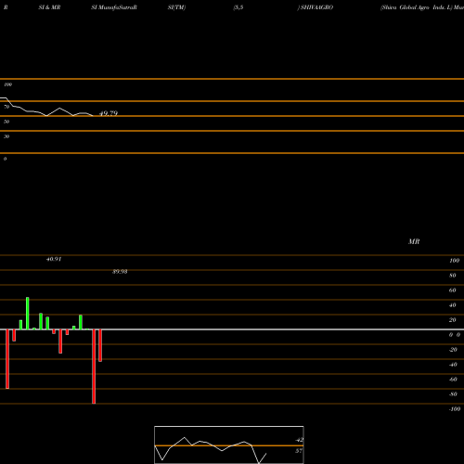Viewport: 464px width, 464px height.
Task: Click the 40.91 value label
Action: pos(54,259)
